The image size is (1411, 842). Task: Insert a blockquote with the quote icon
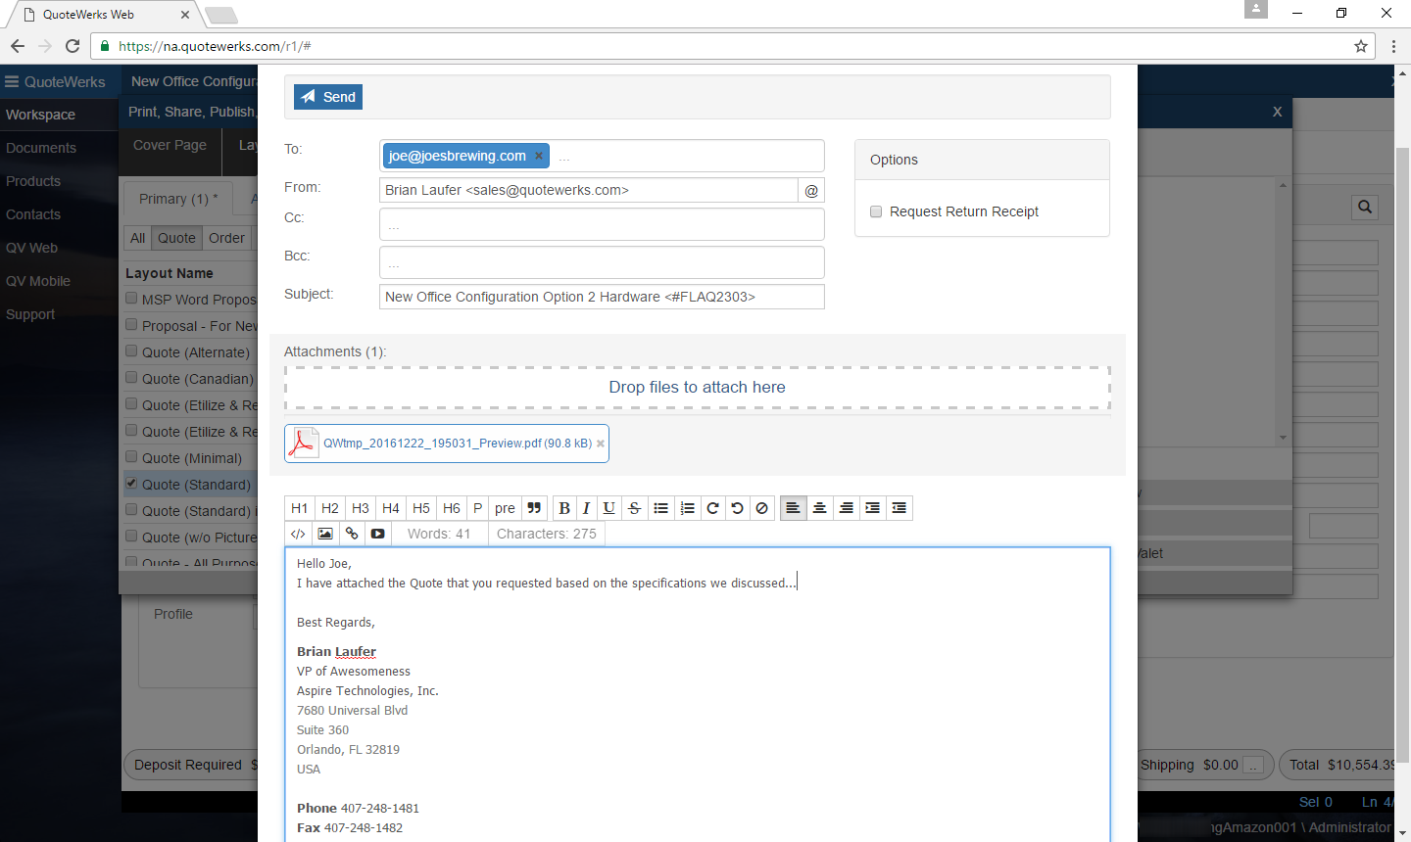pos(534,508)
